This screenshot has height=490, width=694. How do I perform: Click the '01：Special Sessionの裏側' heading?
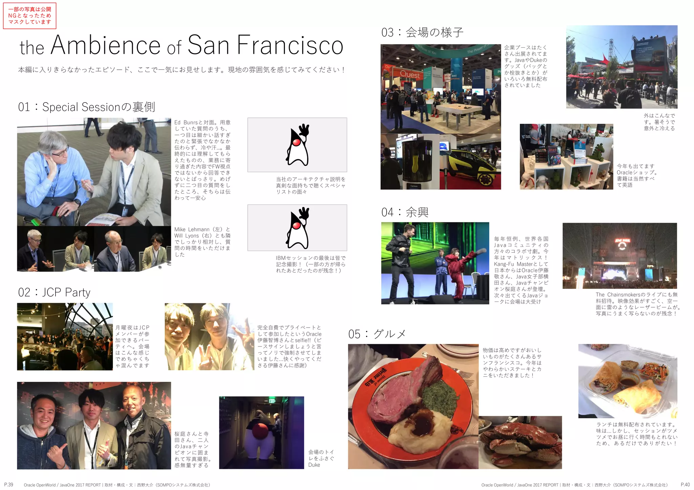[86, 107]
